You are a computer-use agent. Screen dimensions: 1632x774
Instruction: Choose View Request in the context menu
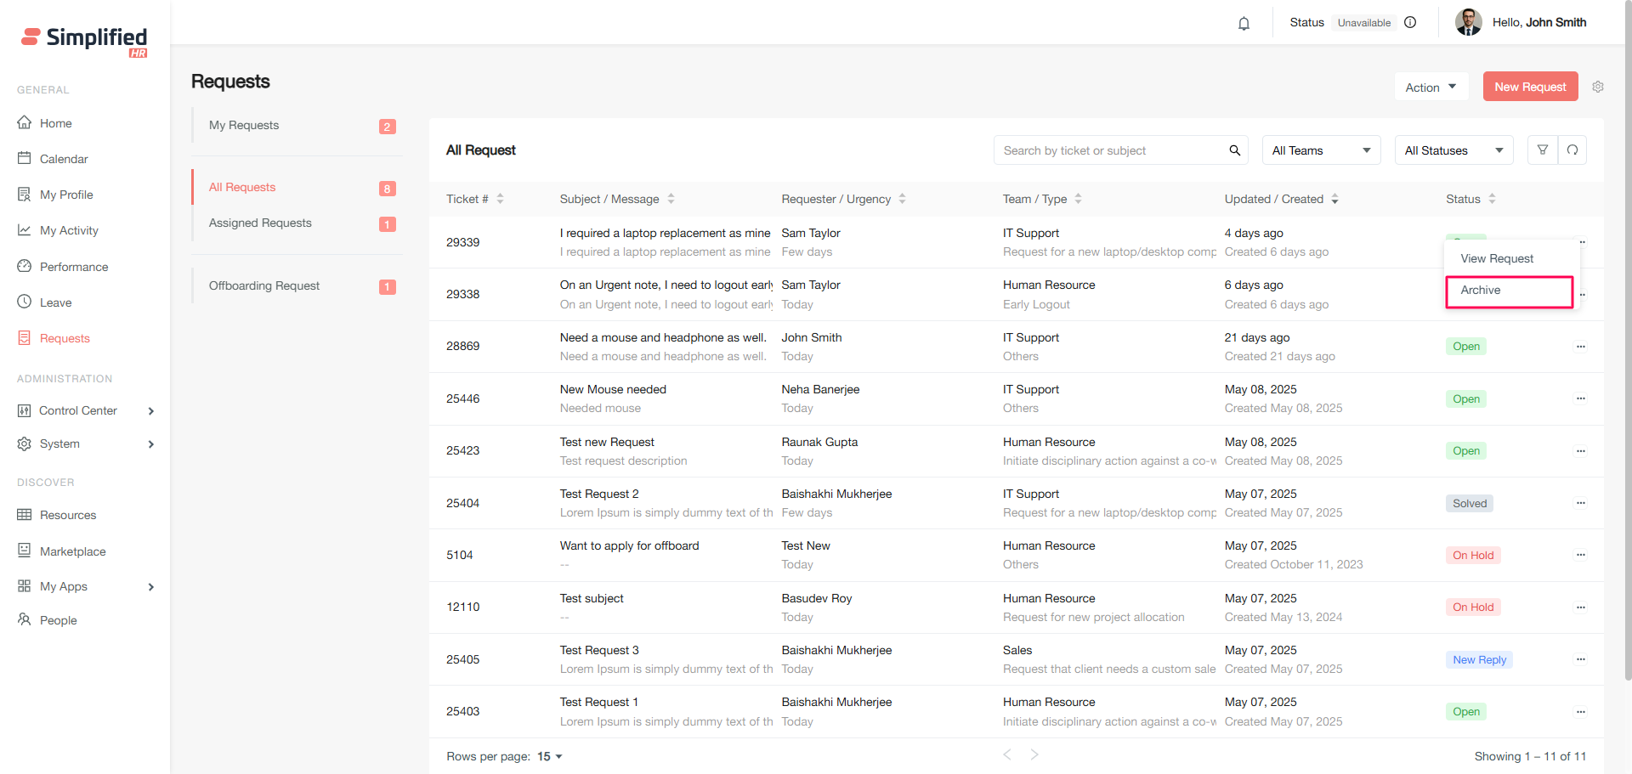(1497, 258)
